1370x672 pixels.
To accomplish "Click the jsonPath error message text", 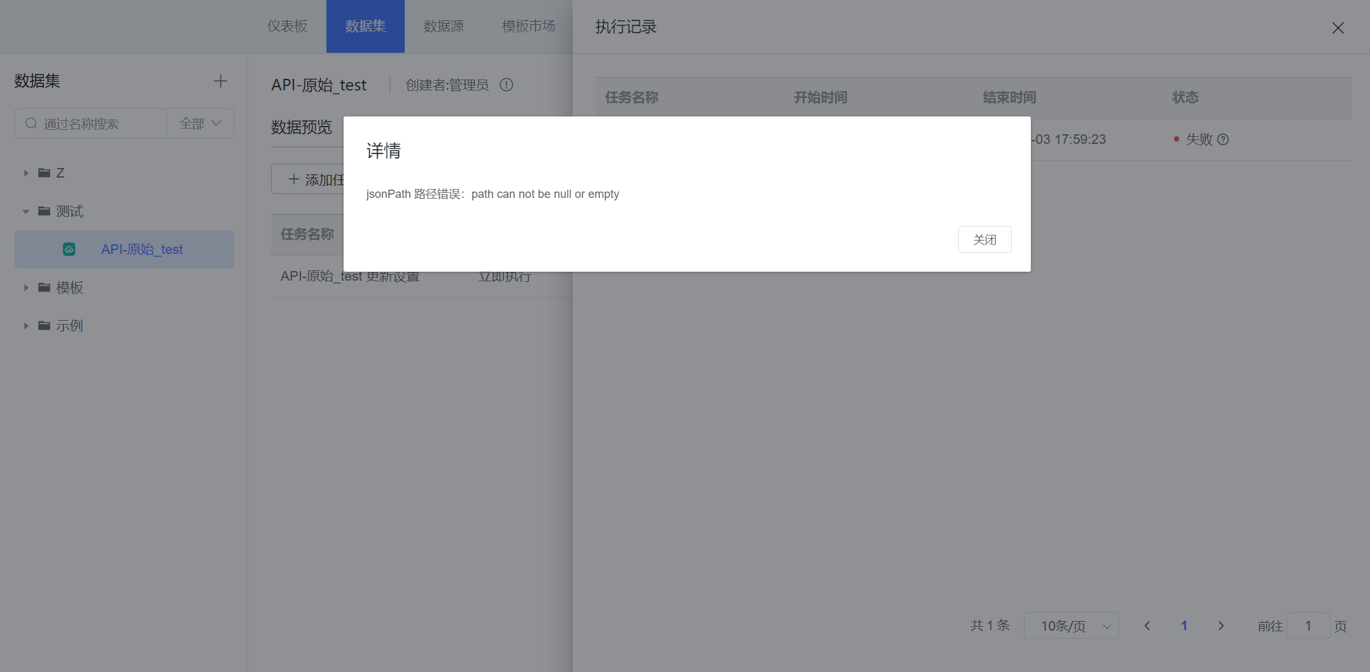I will click(x=493, y=194).
